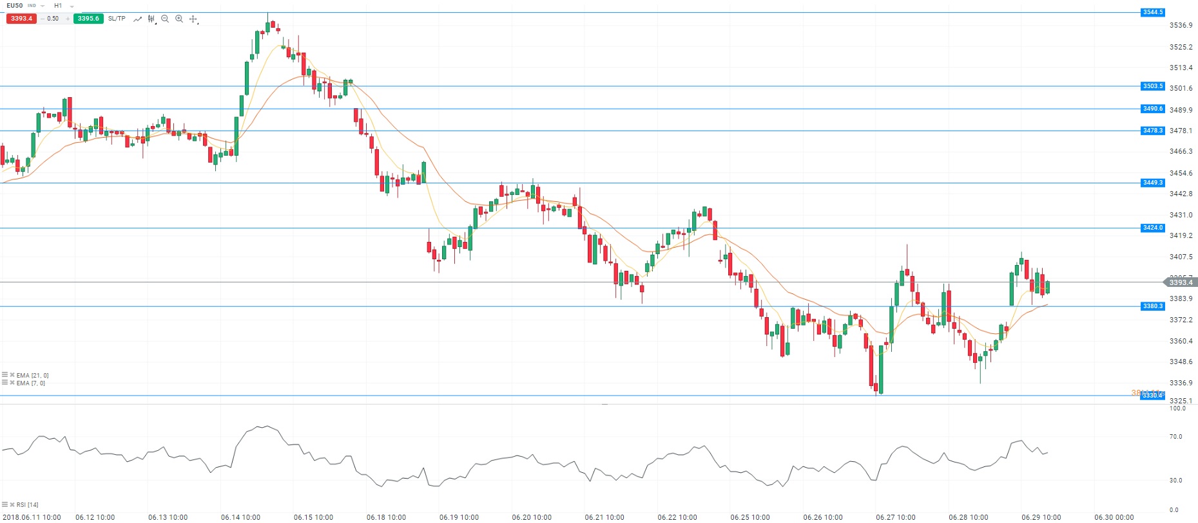This screenshot has width=1198, height=523.
Task: Open the EU50 instrument dropdown arrow
Action: click(43, 6)
